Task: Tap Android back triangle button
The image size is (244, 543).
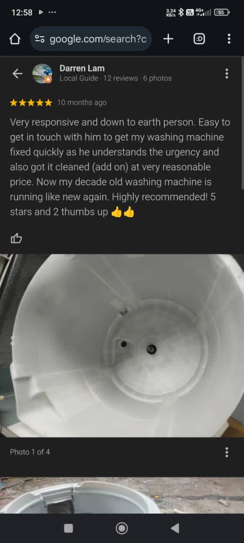Action: coord(175,528)
